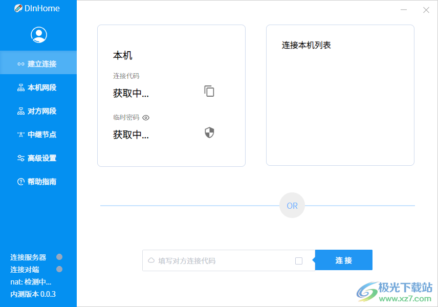Screen dimensions: 438x307
Task: Open the 对方网段 panel
Action: 38,111
